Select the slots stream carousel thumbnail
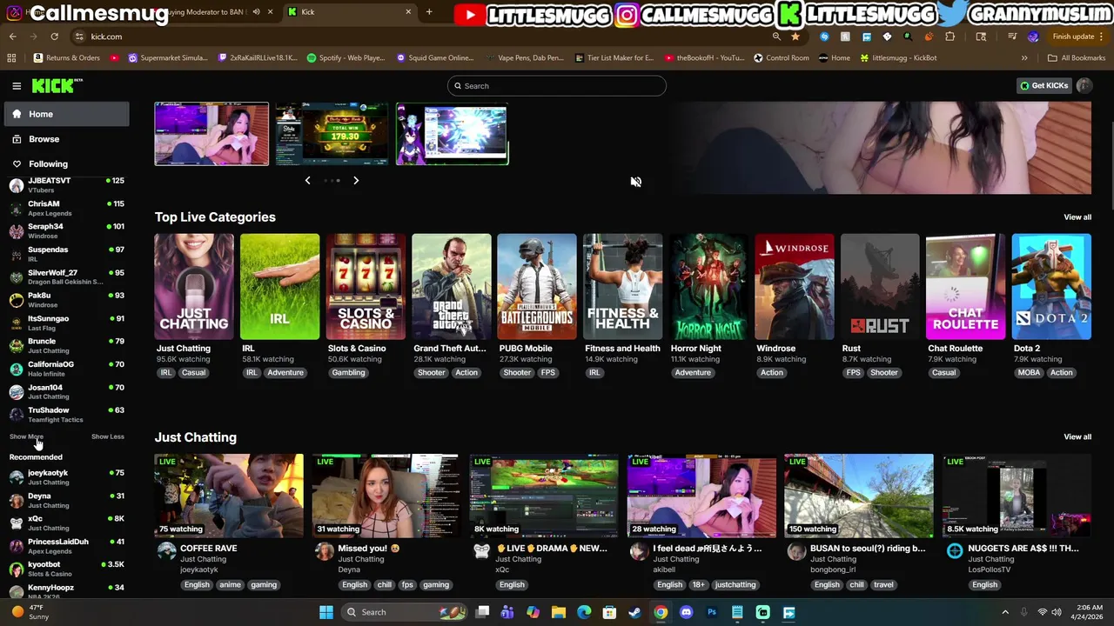1114x626 pixels. click(x=332, y=134)
